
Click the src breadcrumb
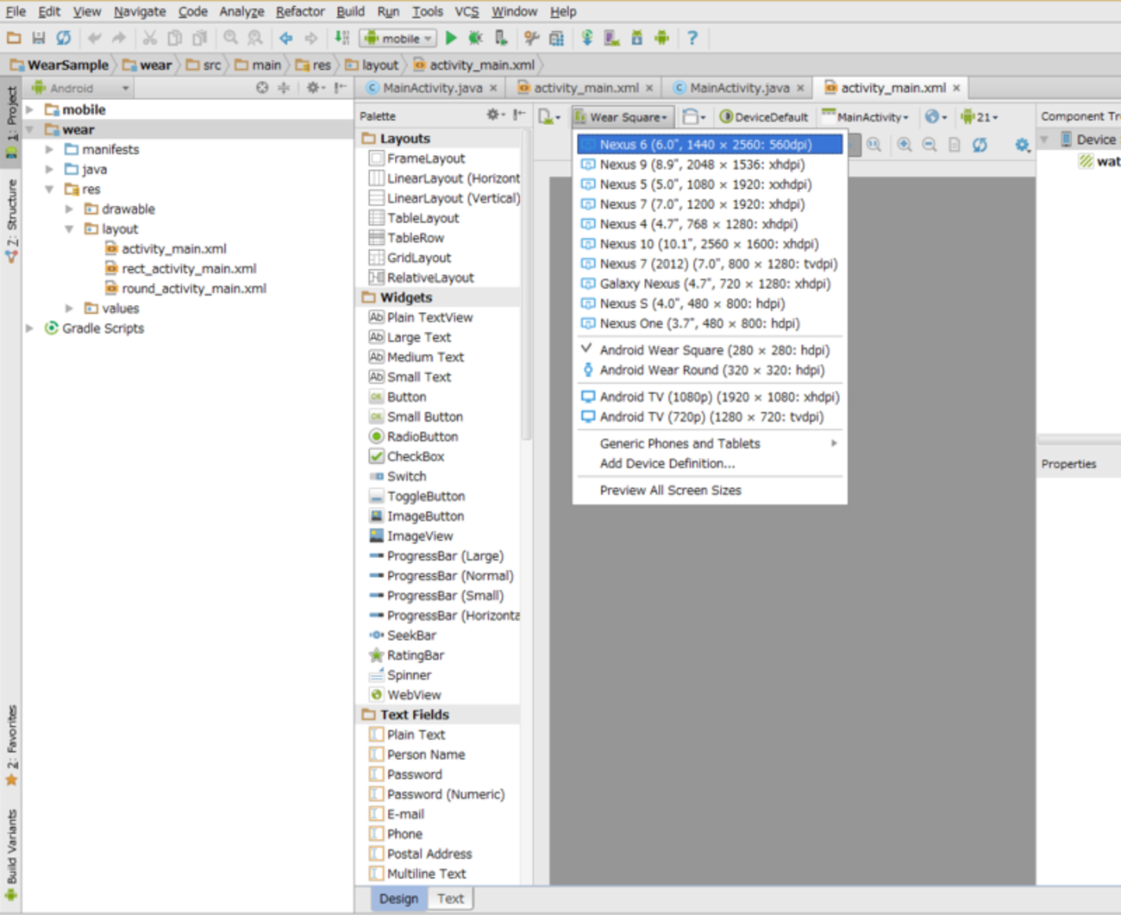coord(204,65)
